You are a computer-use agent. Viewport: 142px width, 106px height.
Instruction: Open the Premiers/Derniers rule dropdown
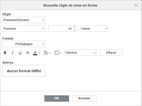click(x=24, y=20)
